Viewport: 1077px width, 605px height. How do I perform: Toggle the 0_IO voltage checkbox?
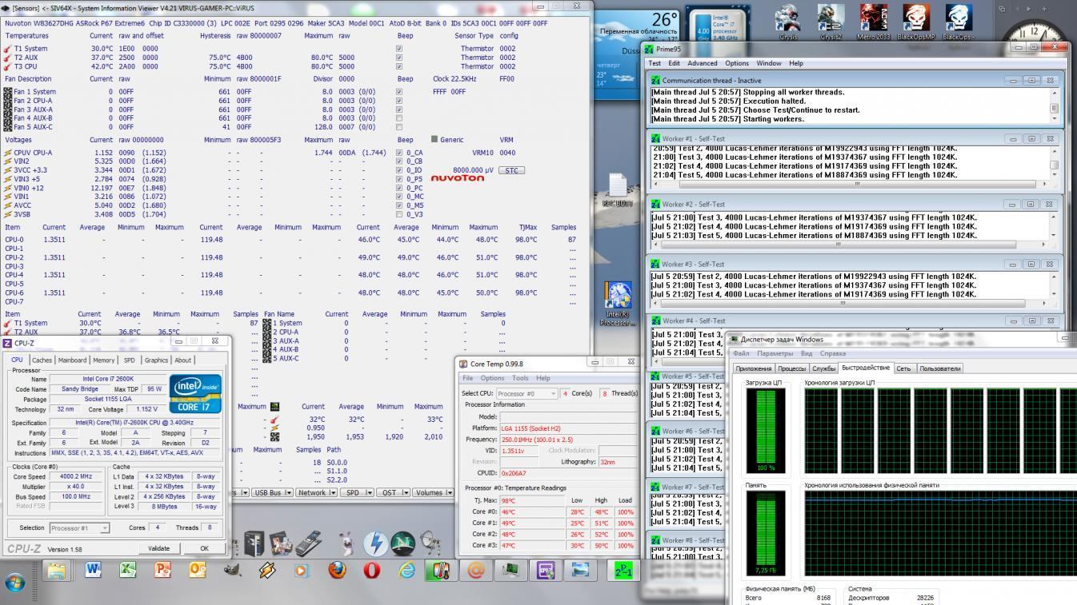click(399, 170)
